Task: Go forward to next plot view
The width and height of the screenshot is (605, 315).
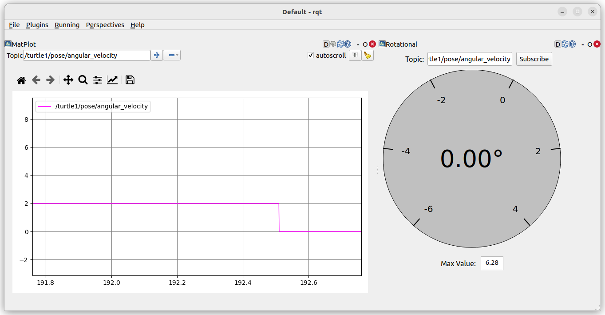Action: 51,80
